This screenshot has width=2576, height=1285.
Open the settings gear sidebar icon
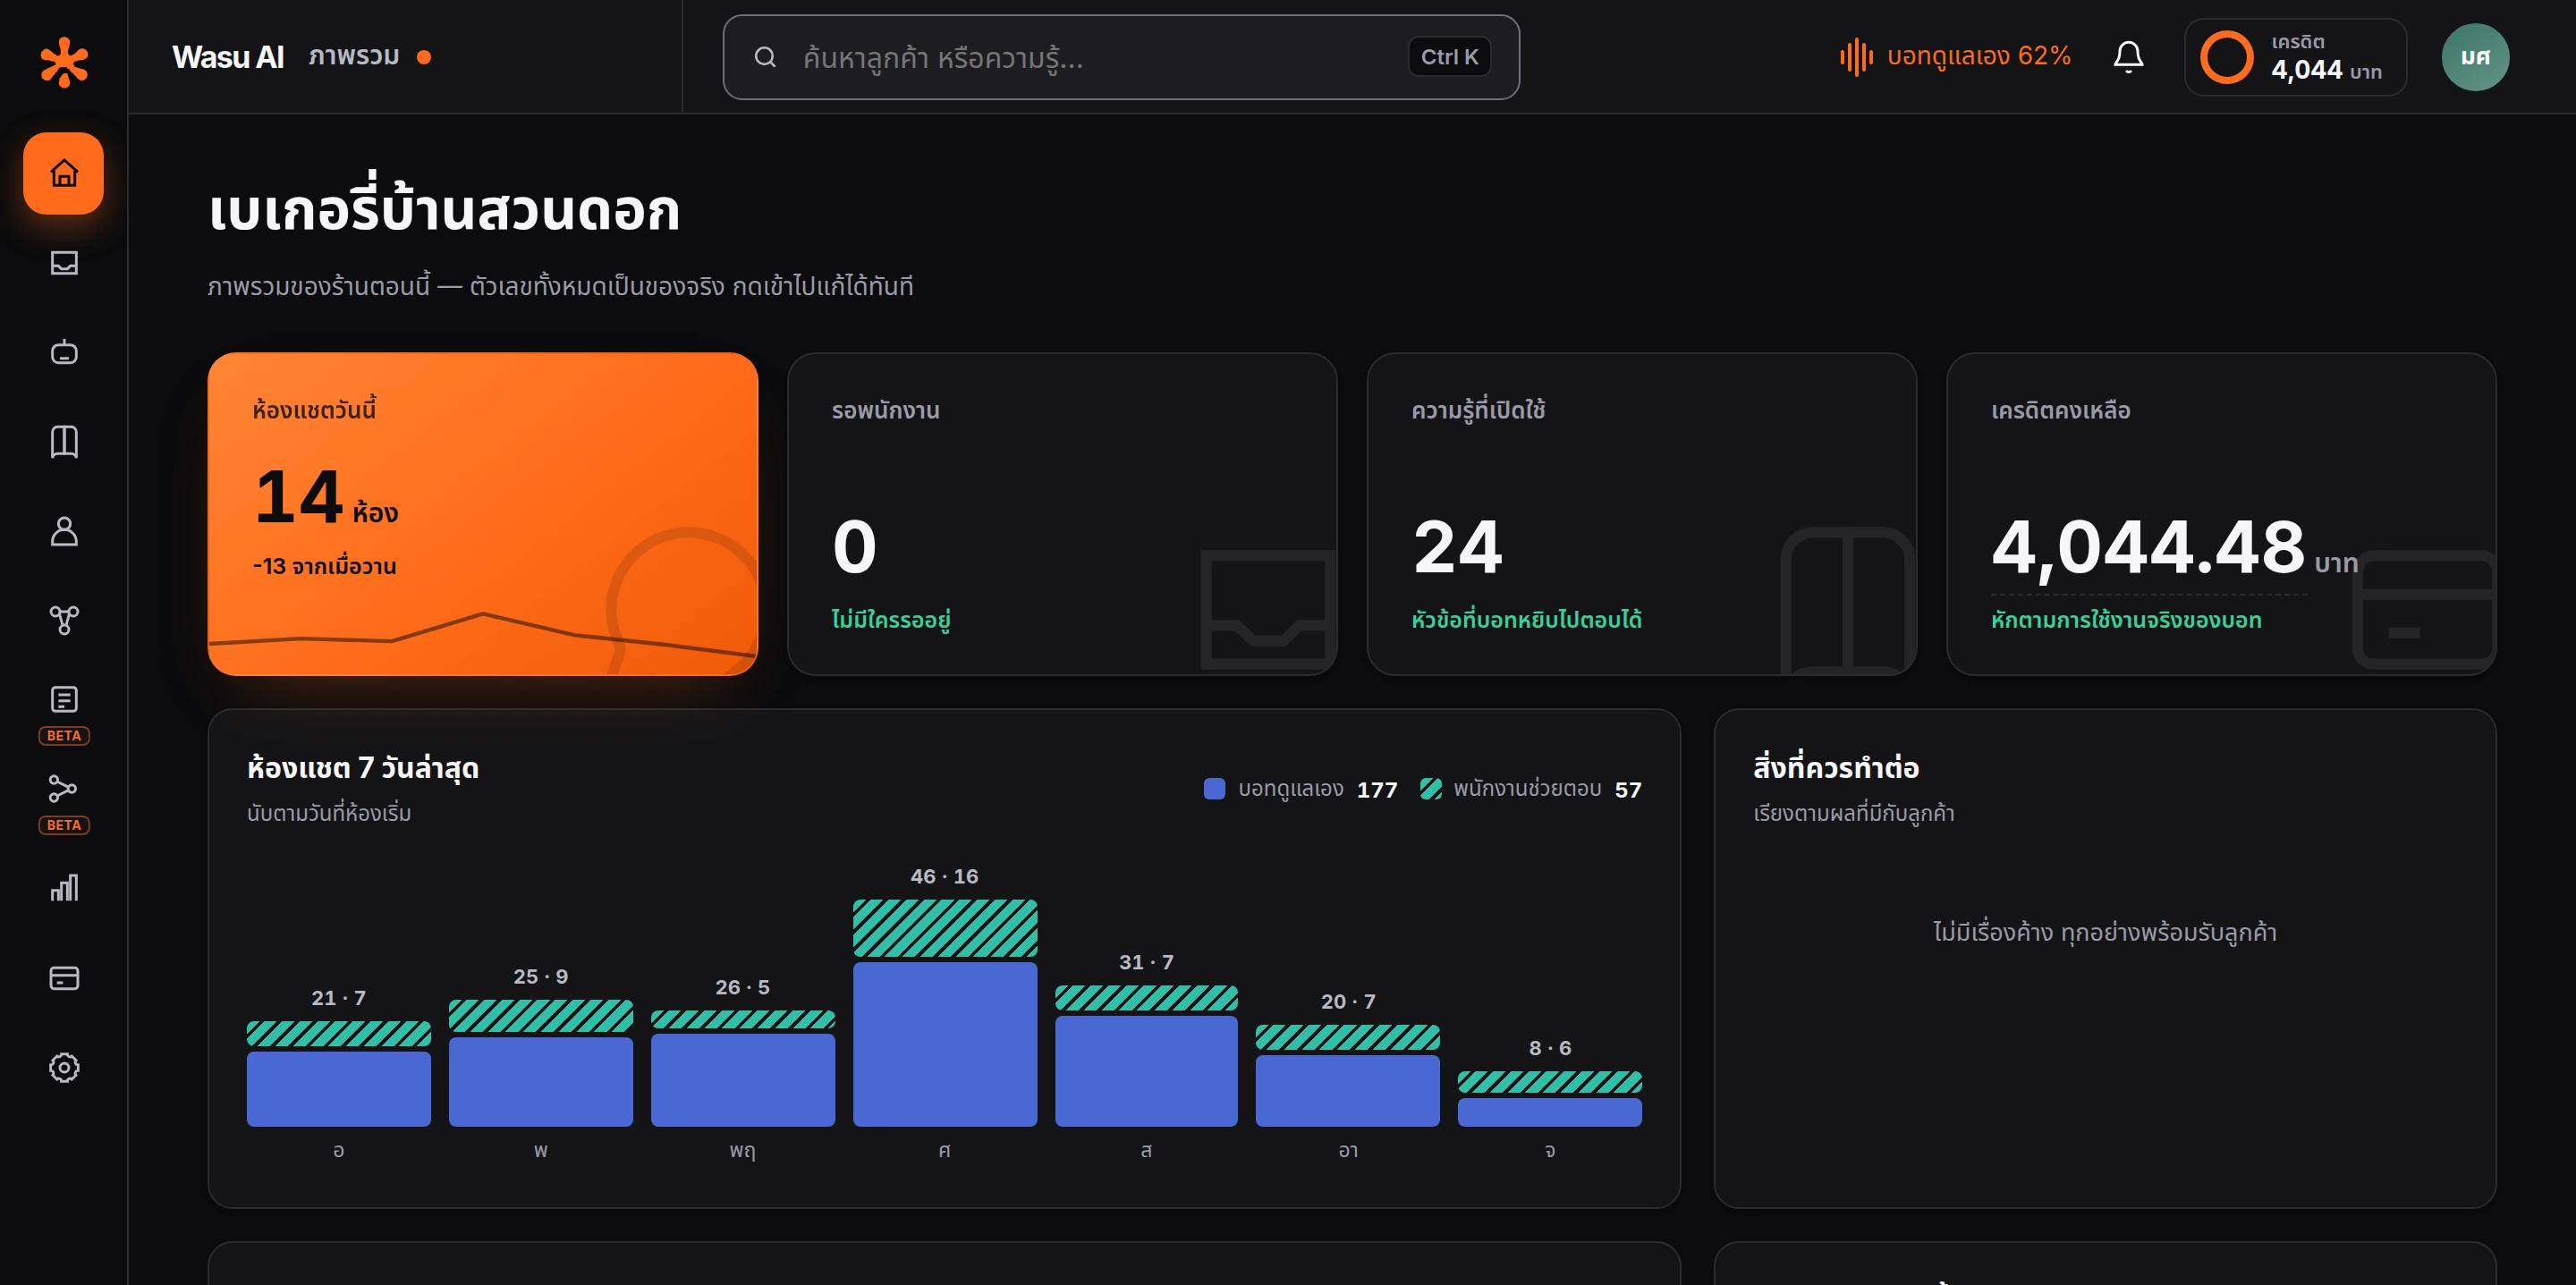[64, 1067]
